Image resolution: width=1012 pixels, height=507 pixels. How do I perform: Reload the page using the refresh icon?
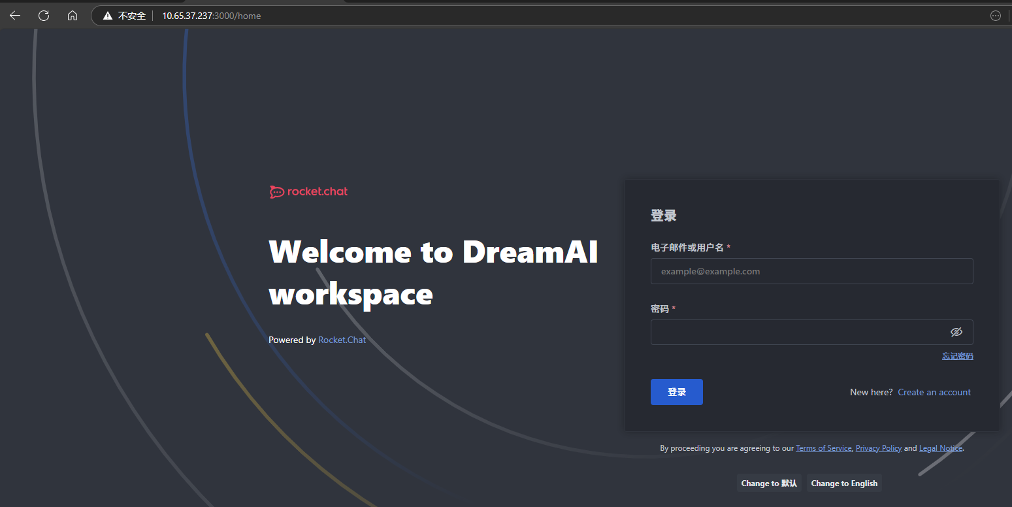point(44,16)
